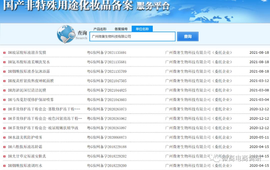
Task: Switch to the 产品名称 search tab
Action: [x=100, y=29]
